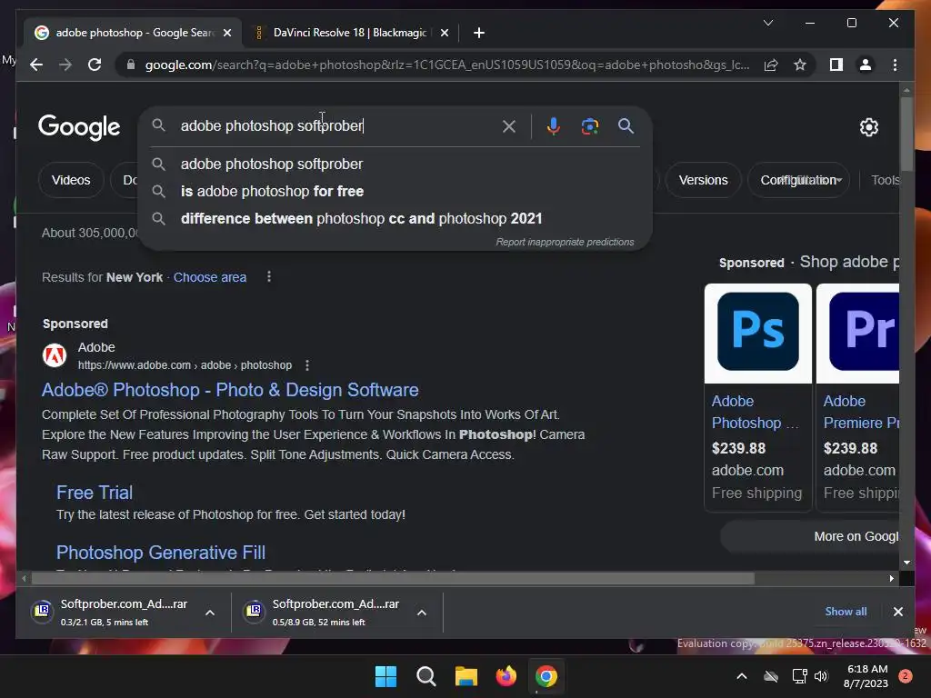Click More on Google button
Viewport: 931px width, 698px height.
pos(809,536)
